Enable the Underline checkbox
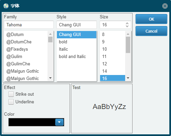This screenshot has height=136, width=171. point(11,102)
